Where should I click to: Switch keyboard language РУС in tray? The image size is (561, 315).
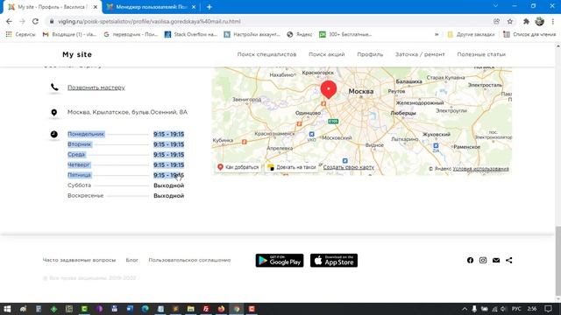[x=516, y=309]
